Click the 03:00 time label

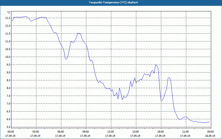(x=36, y=132)
